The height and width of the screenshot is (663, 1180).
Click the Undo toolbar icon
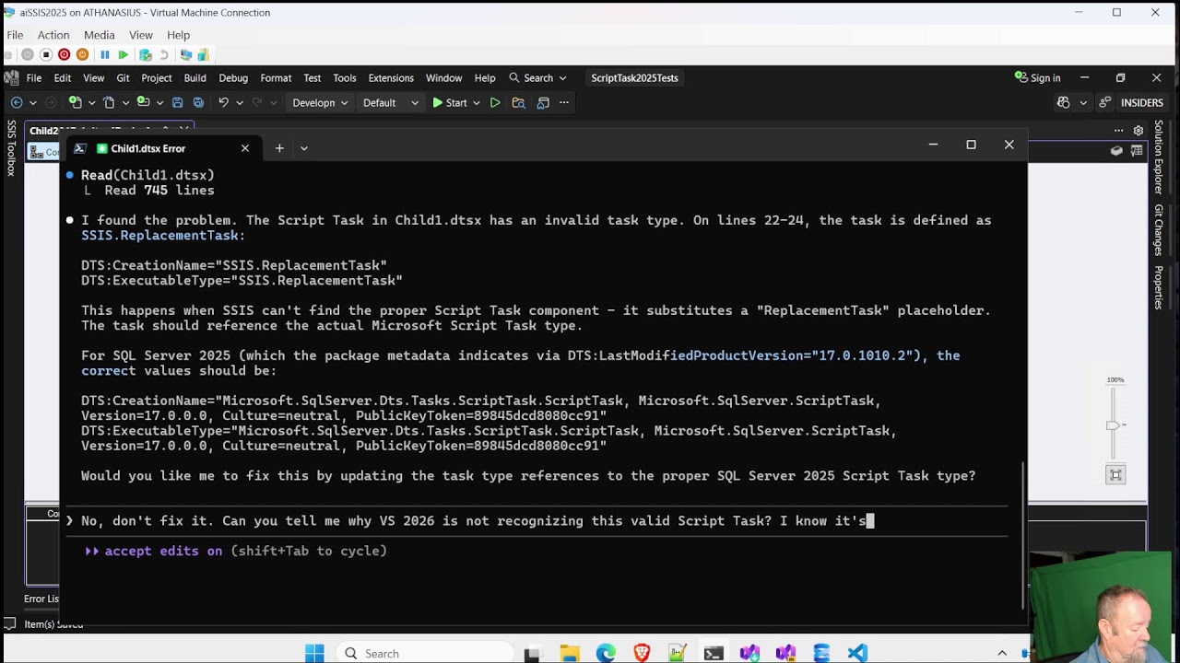coord(223,102)
